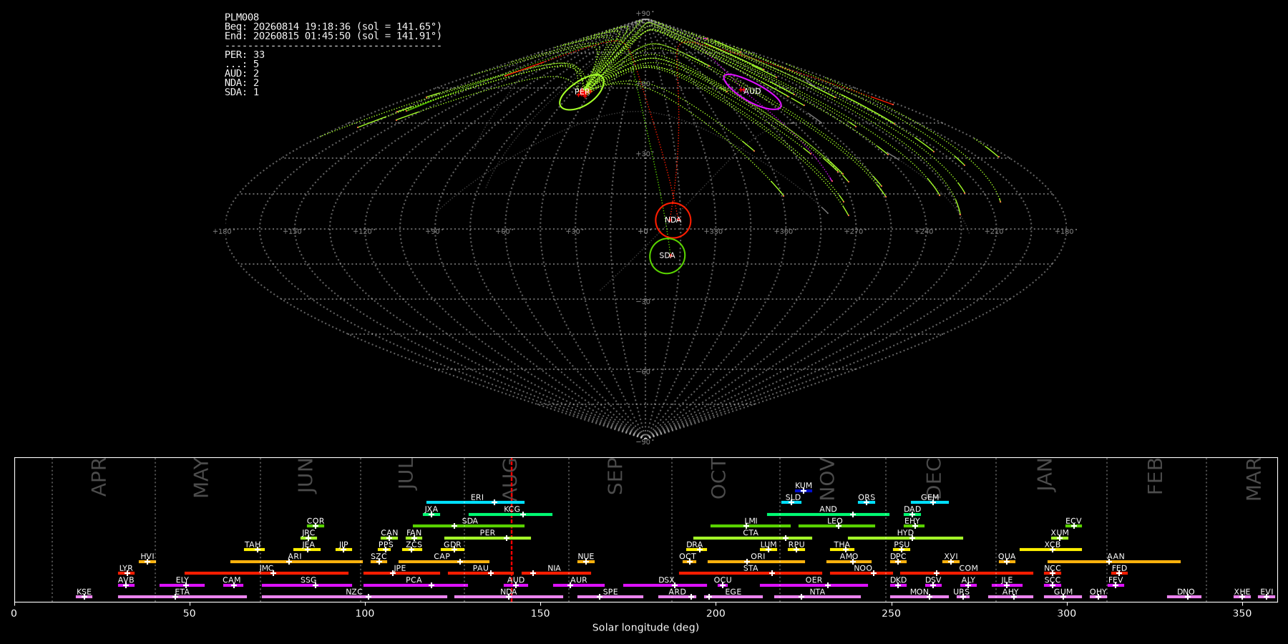
Task: Click the QUA shower marker in January
Action: coord(1007,562)
